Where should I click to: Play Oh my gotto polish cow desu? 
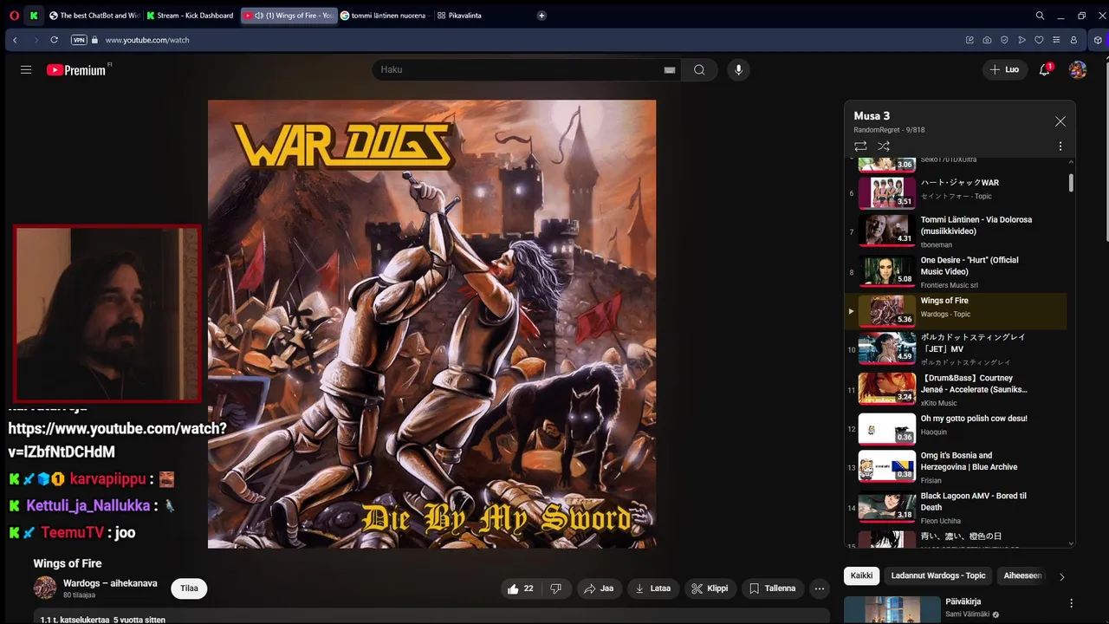tap(956, 428)
